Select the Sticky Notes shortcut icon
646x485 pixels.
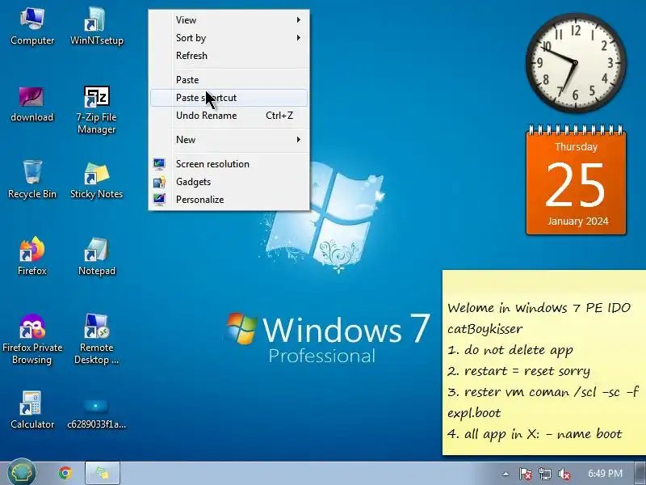coord(96,179)
